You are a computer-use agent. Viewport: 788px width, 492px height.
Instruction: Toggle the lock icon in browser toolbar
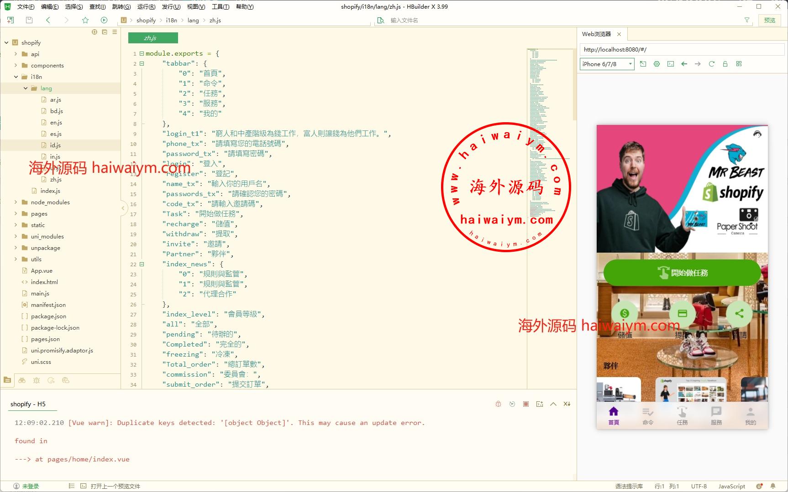(725, 64)
